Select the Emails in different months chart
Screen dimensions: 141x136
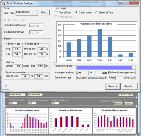pos(114,121)
